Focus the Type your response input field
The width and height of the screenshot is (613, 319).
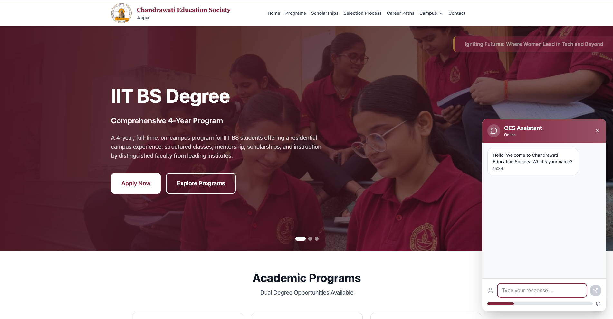[x=542, y=290]
